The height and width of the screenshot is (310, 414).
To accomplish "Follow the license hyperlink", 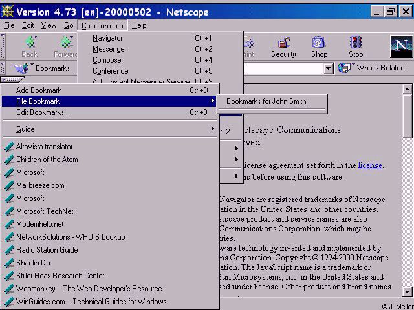I will tap(370, 165).
